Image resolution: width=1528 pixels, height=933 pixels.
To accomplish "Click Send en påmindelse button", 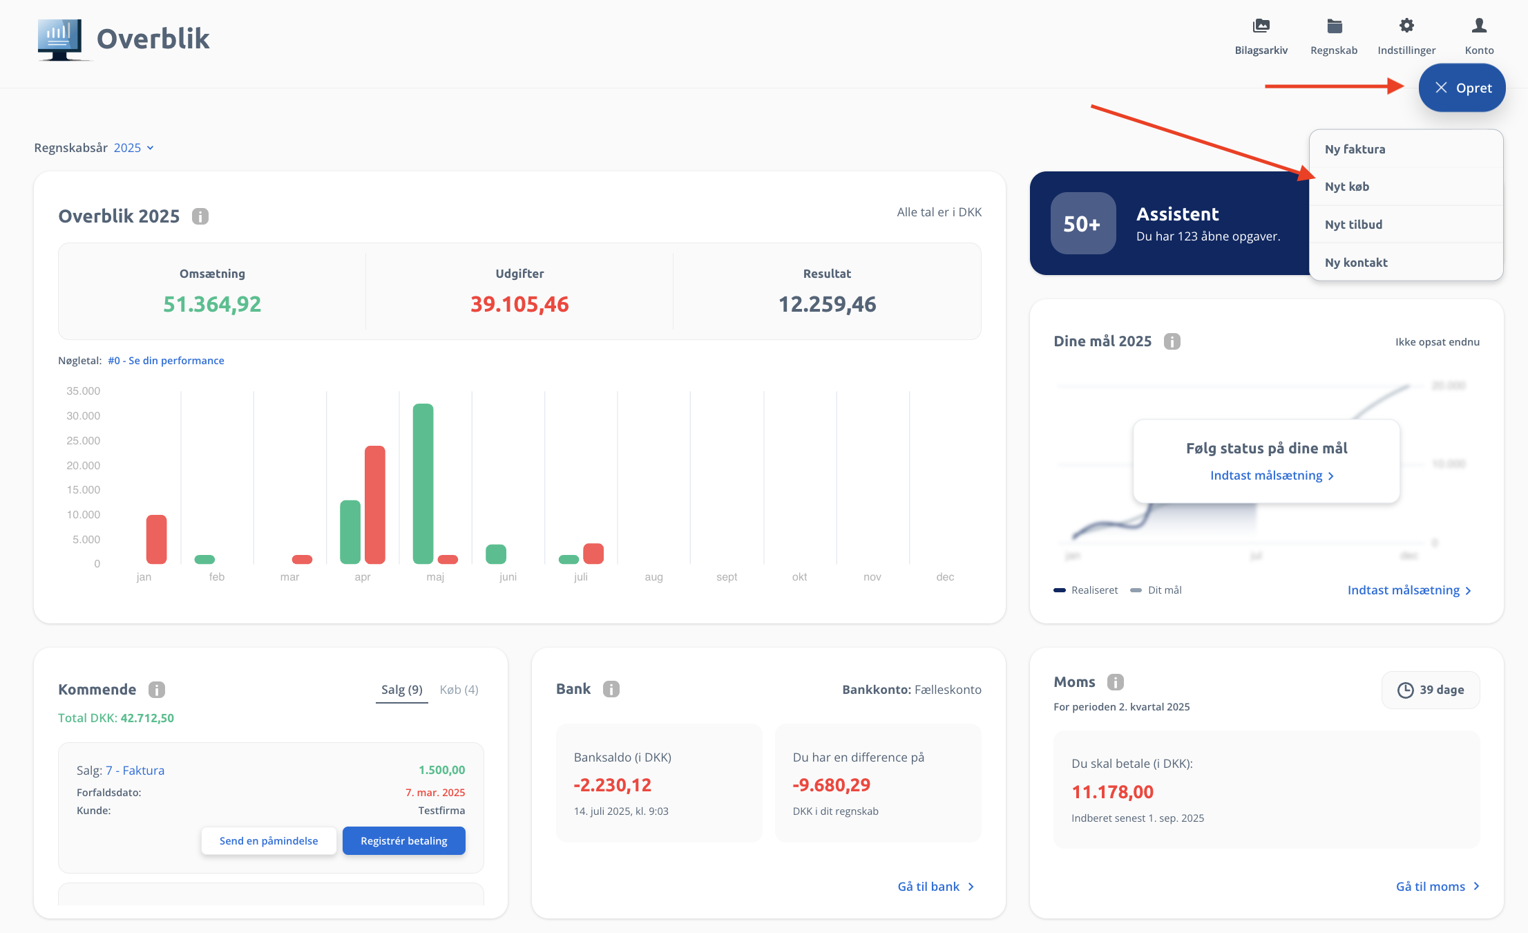I will (269, 841).
